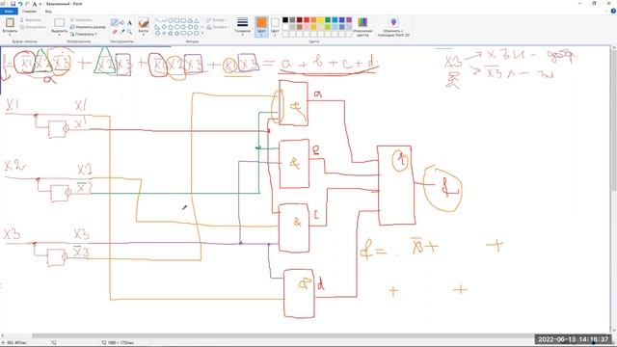Switch to the View ribbon tab
617x347 pixels.
(x=48, y=11)
